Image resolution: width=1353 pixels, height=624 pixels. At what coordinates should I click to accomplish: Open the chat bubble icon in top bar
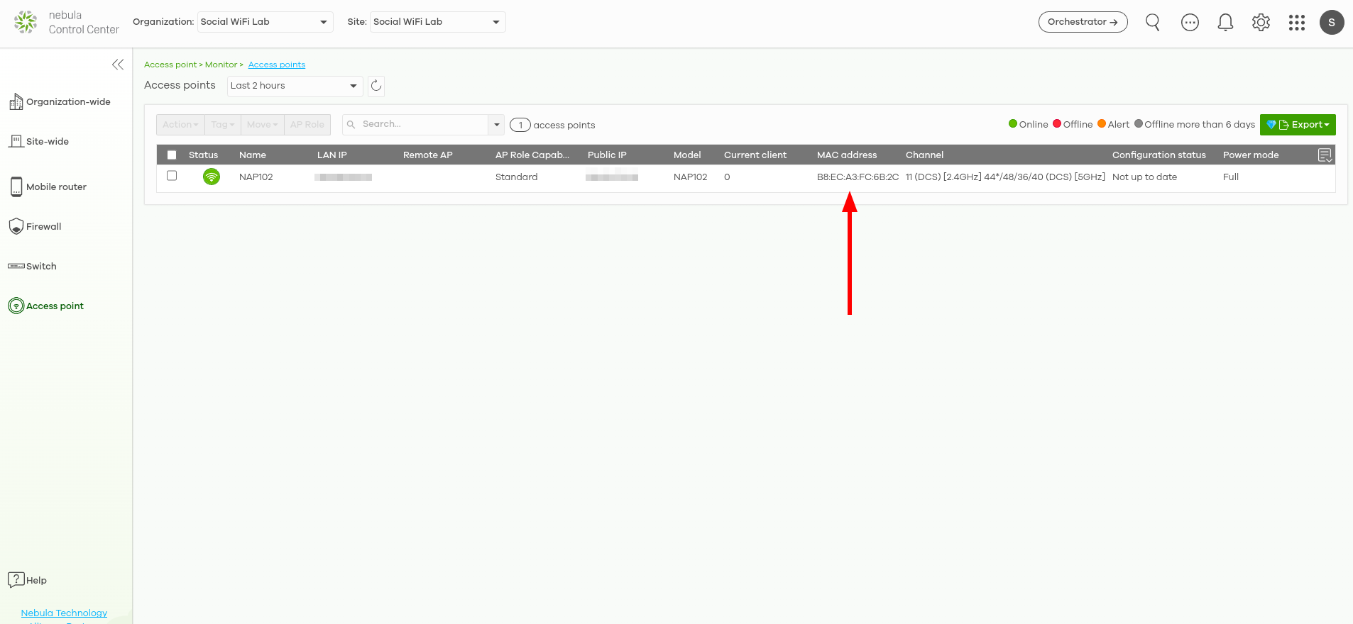pos(1190,23)
